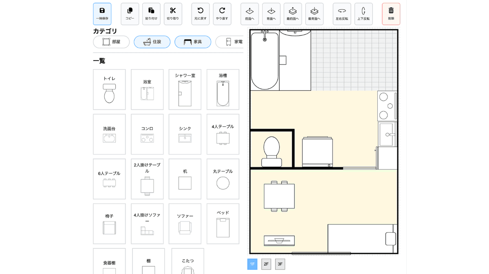Undo with the 元に戻す icon
The width and height of the screenshot is (489, 274).
pos(200,13)
